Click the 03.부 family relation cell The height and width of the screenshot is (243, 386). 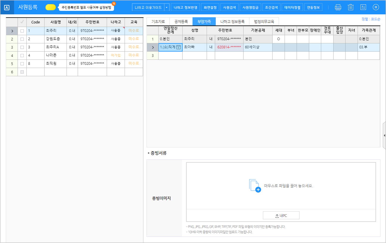pos(369,47)
